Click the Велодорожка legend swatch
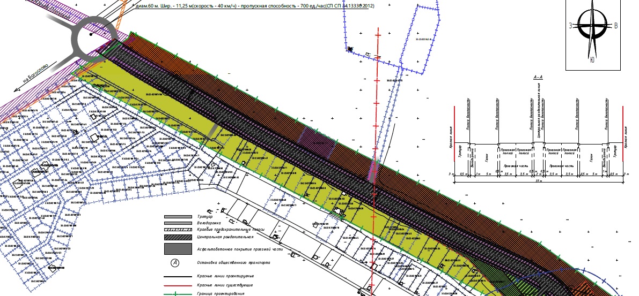The width and height of the screenshot is (639, 296). pos(177,223)
